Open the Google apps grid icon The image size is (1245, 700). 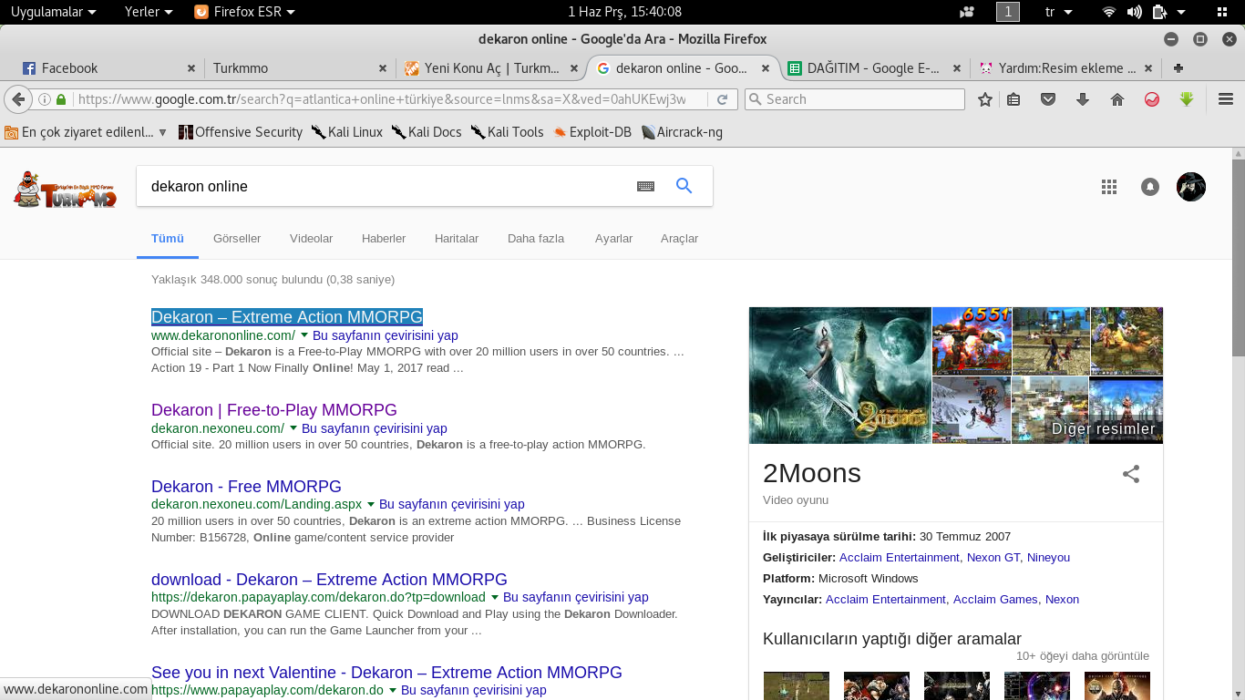click(1108, 187)
